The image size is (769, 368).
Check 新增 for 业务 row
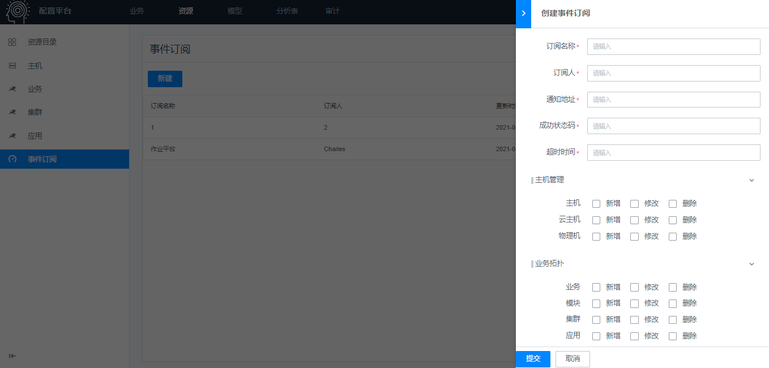tap(596, 288)
